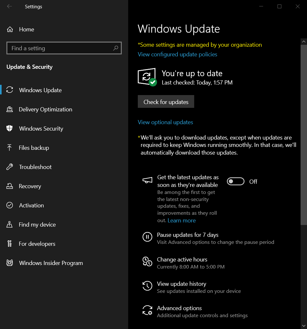Click the Windows Security shield icon
The width and height of the screenshot is (307, 329).
click(x=10, y=128)
